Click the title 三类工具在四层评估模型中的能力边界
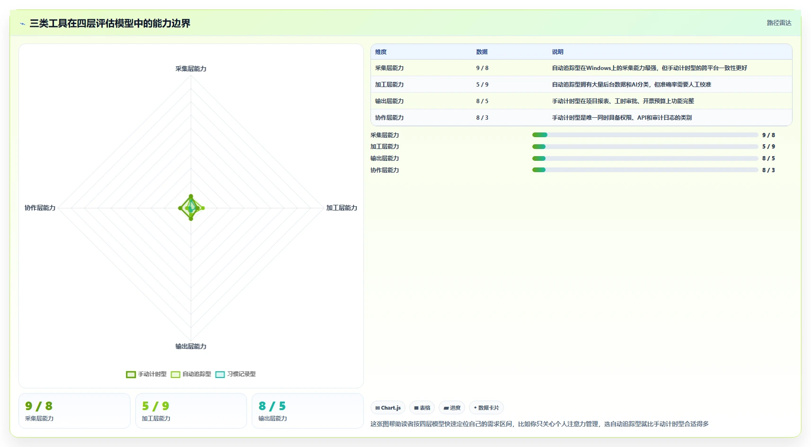Image resolution: width=811 pixels, height=447 pixels. pos(110,23)
